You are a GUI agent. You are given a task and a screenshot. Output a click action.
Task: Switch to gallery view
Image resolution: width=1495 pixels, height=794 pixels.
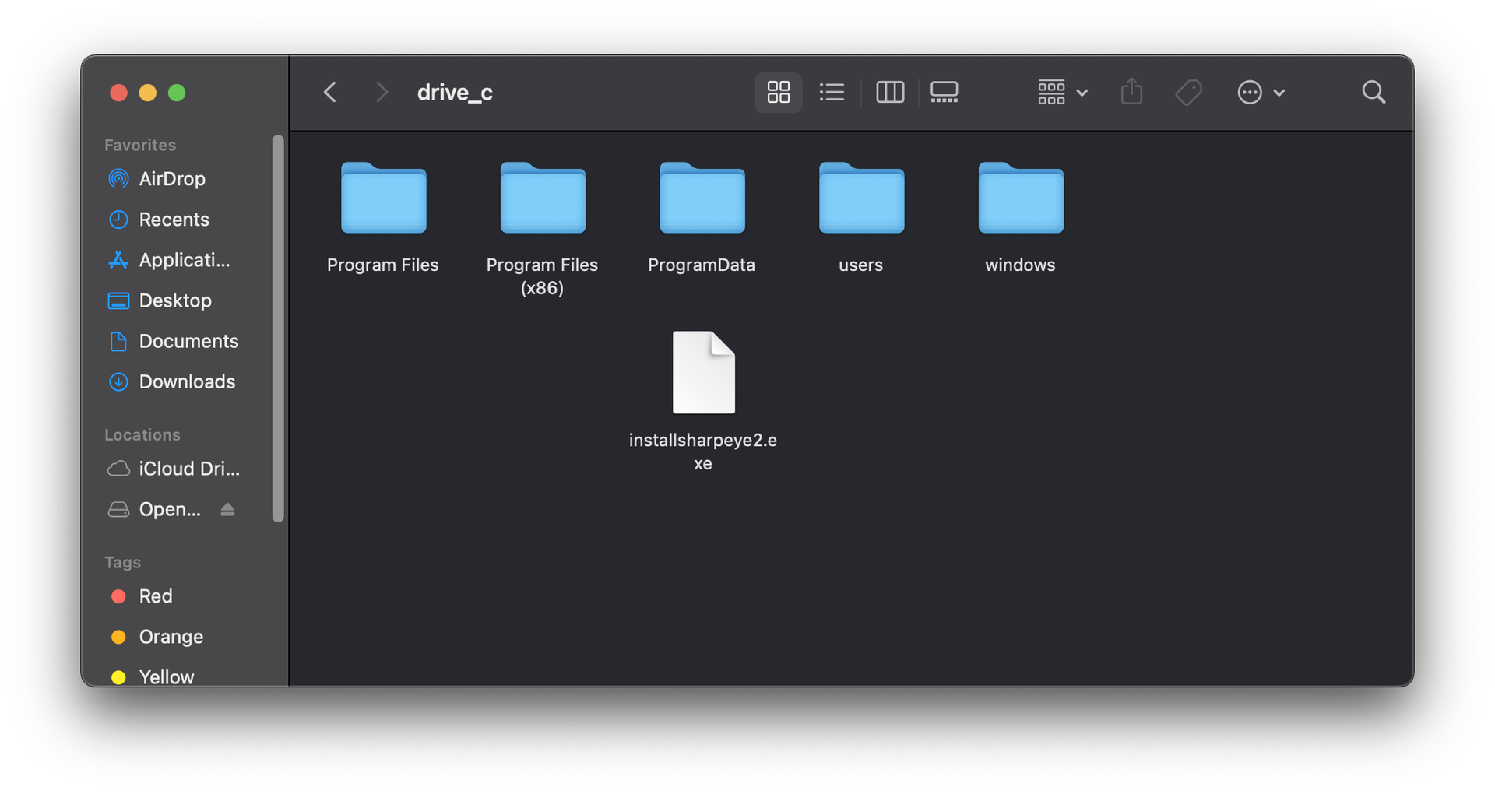944,93
